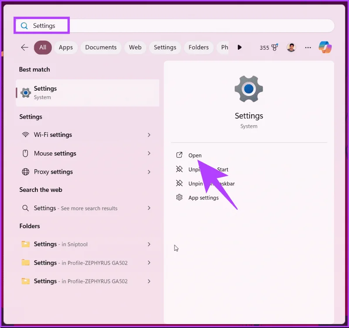The image size is (349, 328).
Task: Click the Settings search input field
Action: [x=175, y=26]
